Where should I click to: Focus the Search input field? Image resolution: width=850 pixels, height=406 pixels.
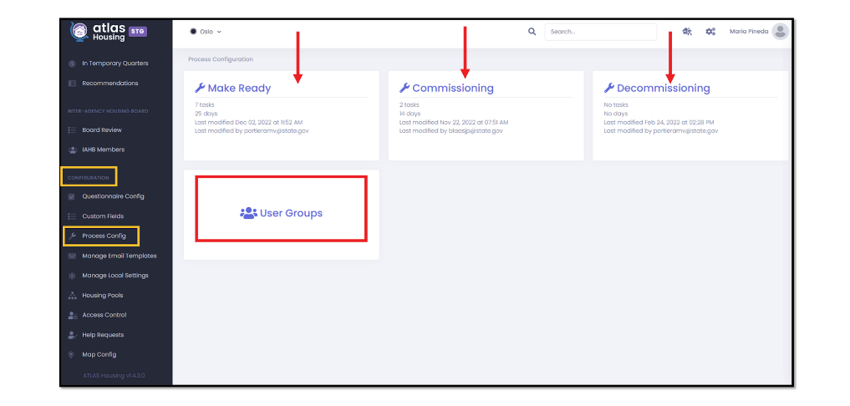(x=601, y=32)
